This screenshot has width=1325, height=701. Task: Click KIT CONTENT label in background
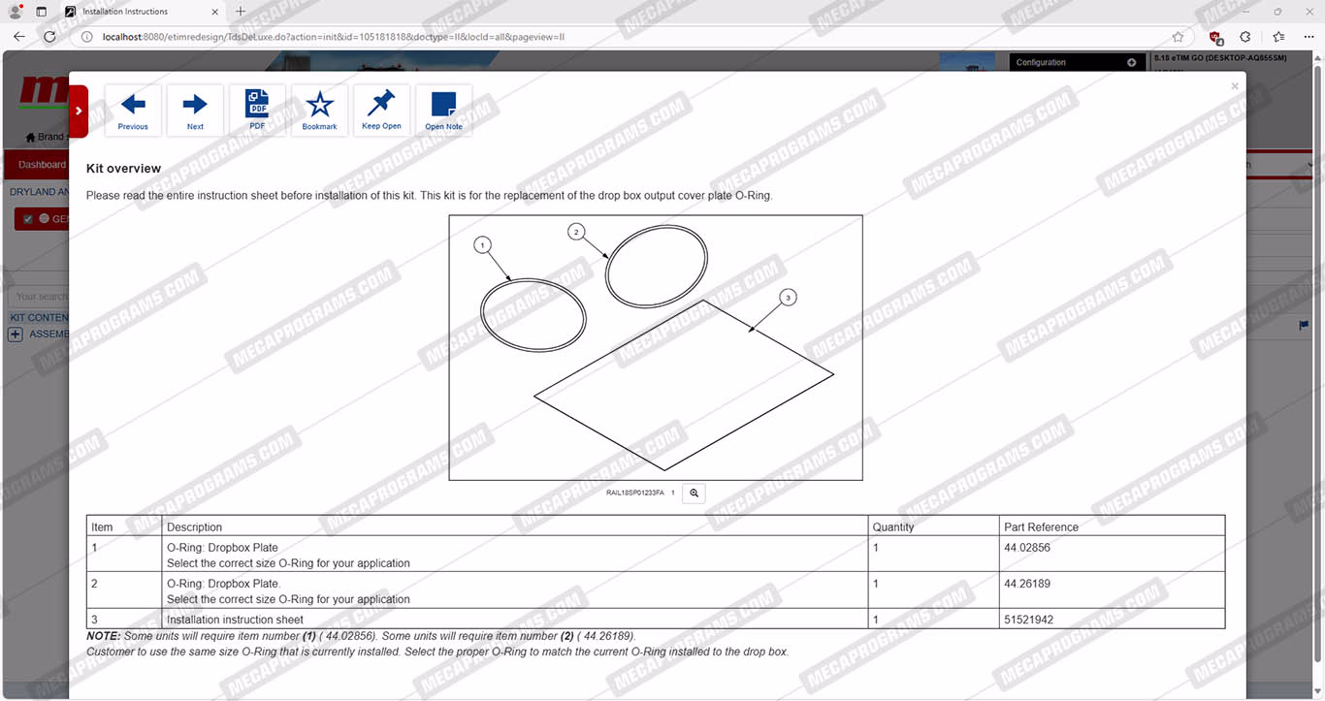(39, 318)
